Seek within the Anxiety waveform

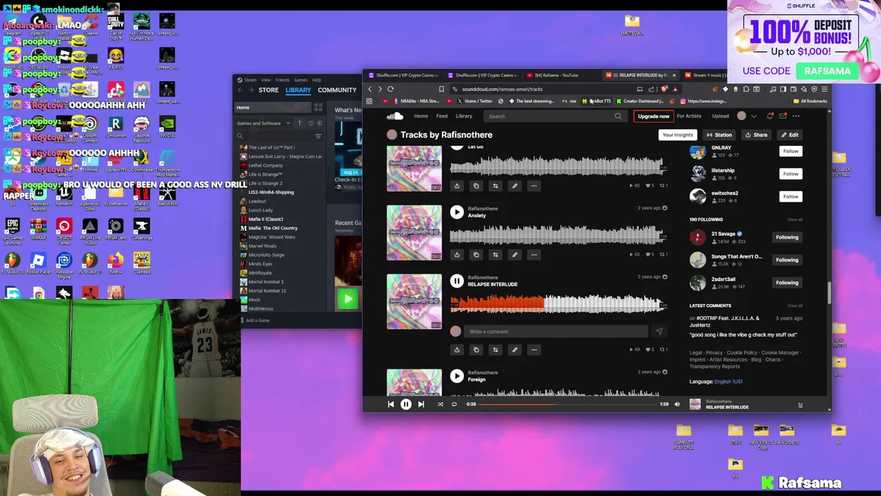pyautogui.click(x=558, y=236)
